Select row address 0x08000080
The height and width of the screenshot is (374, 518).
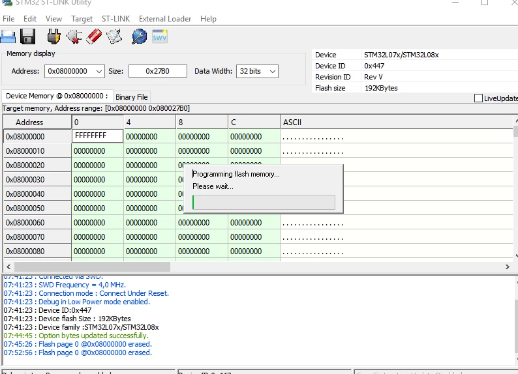coord(37,252)
